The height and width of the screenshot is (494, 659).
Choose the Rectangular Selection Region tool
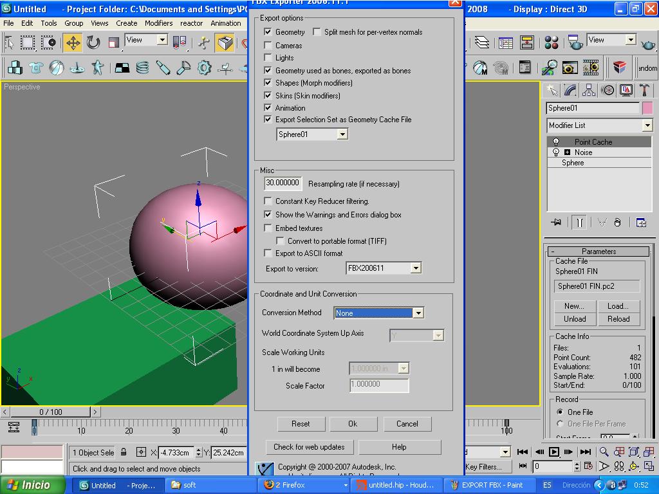coord(28,42)
